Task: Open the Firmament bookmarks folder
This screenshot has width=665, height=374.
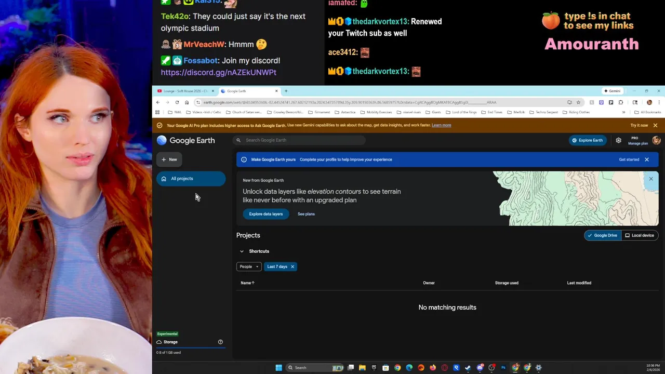Action: click(319, 112)
